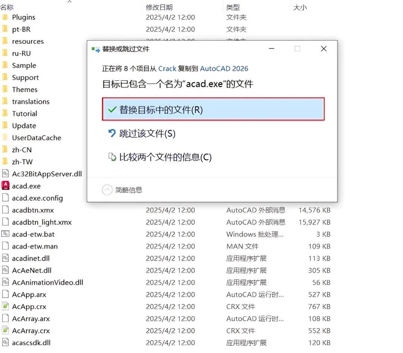Collapse details with 简略信息 chevron
The height and width of the screenshot is (353, 403).
point(107,190)
